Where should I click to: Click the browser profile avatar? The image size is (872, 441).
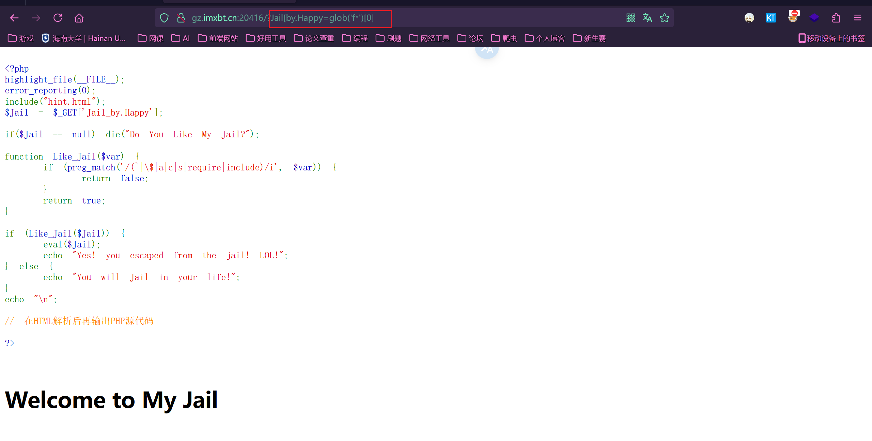pyautogui.click(x=749, y=18)
